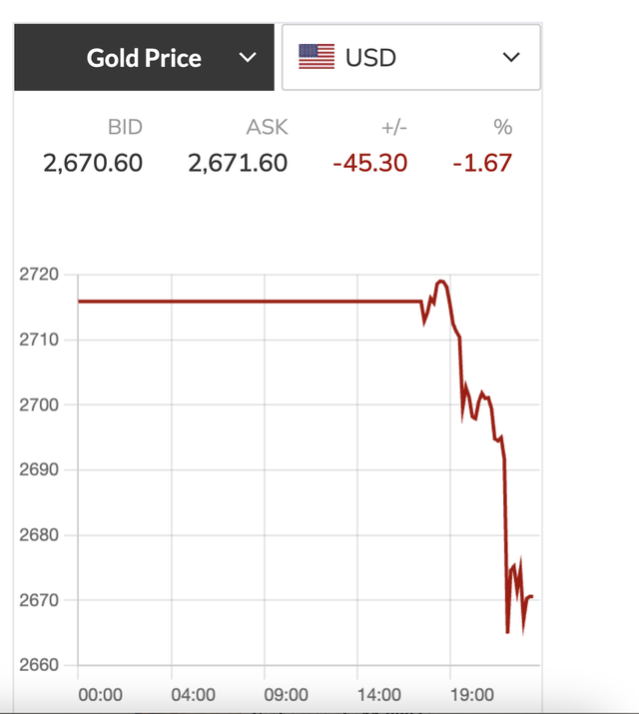Click the ASK column header
Viewport: 639px width, 714px height.
click(x=267, y=127)
